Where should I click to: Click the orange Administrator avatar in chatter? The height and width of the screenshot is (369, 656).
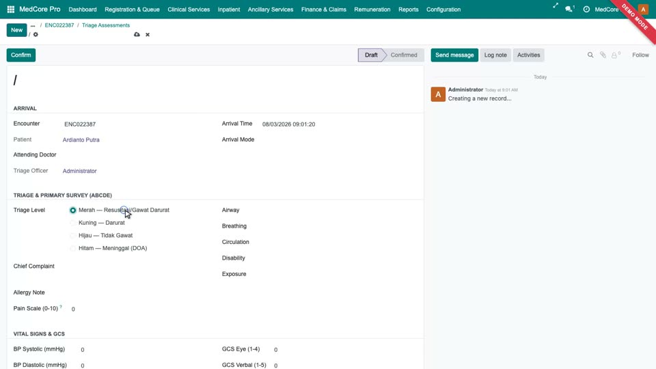(438, 94)
